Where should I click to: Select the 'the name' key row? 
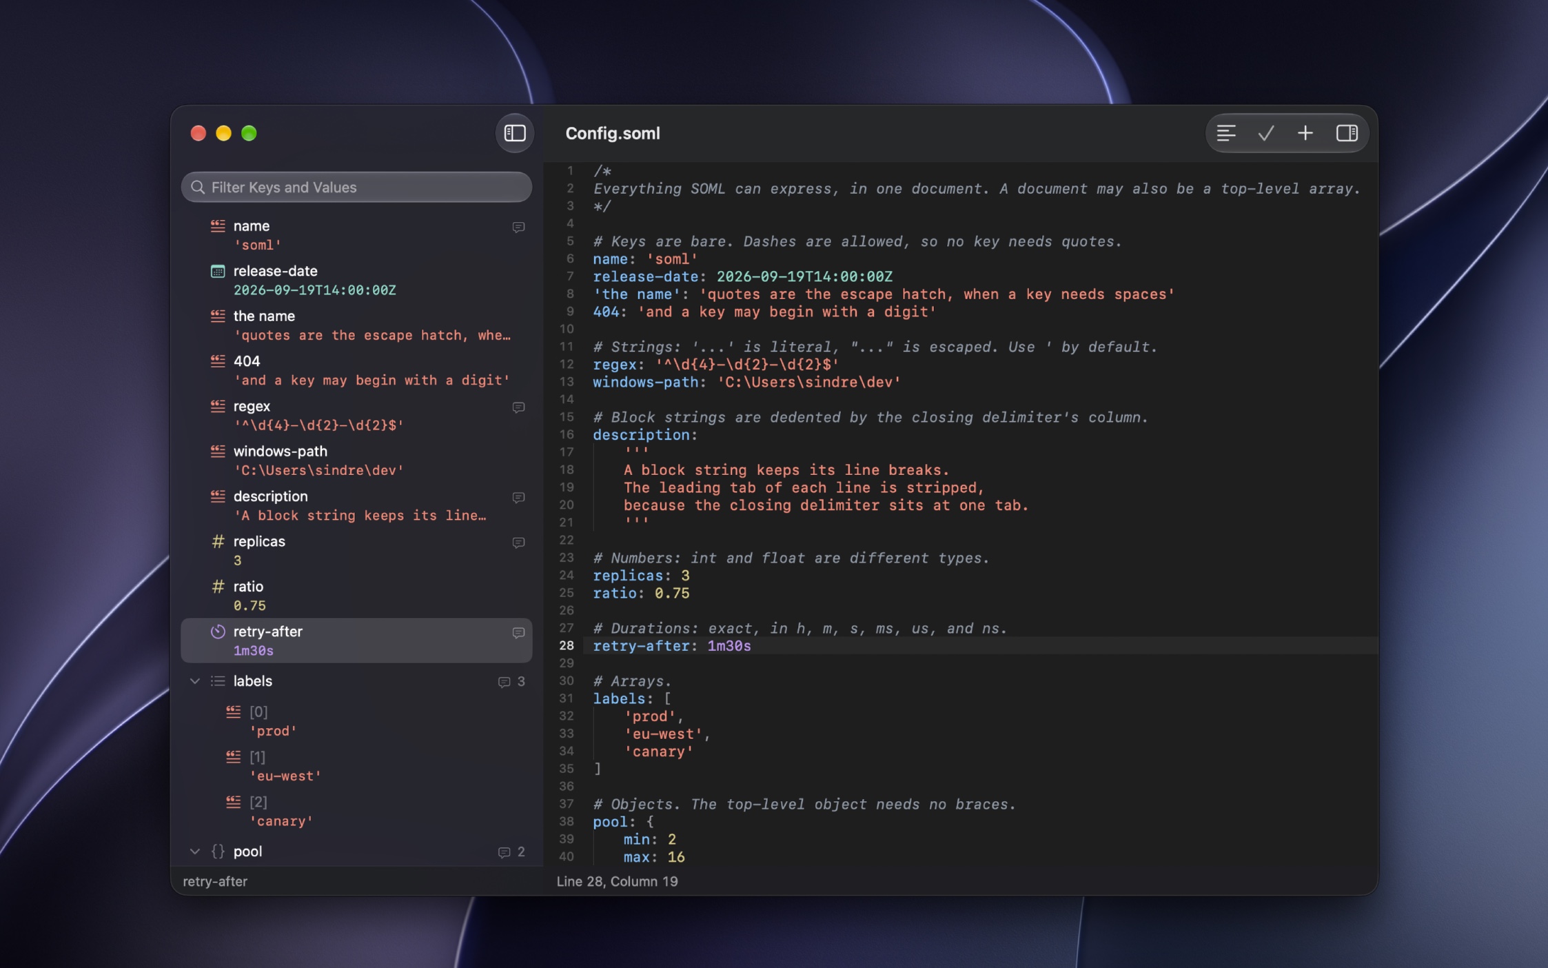tap(356, 325)
